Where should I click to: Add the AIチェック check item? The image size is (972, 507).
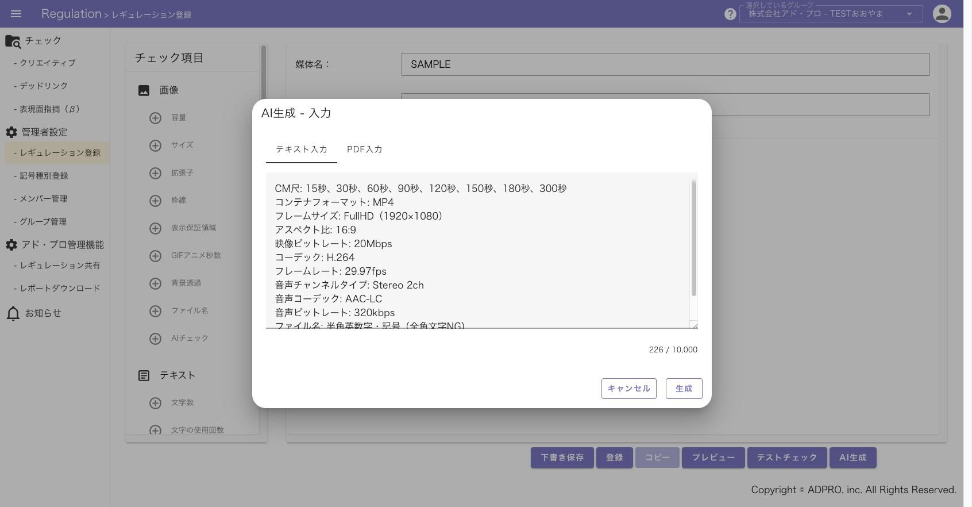coord(155,339)
